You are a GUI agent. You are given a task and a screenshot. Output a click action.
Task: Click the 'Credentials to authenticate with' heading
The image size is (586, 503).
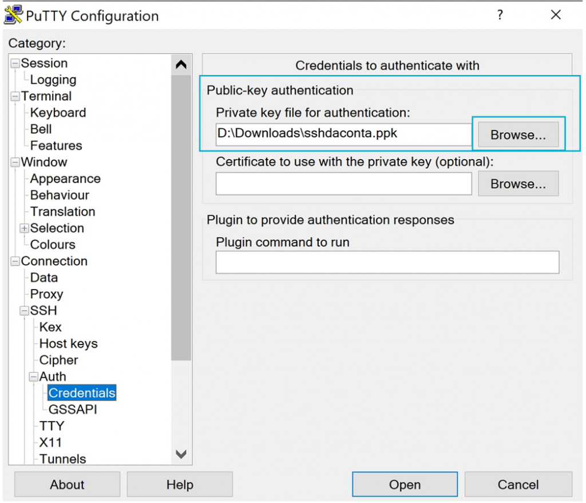tap(387, 65)
